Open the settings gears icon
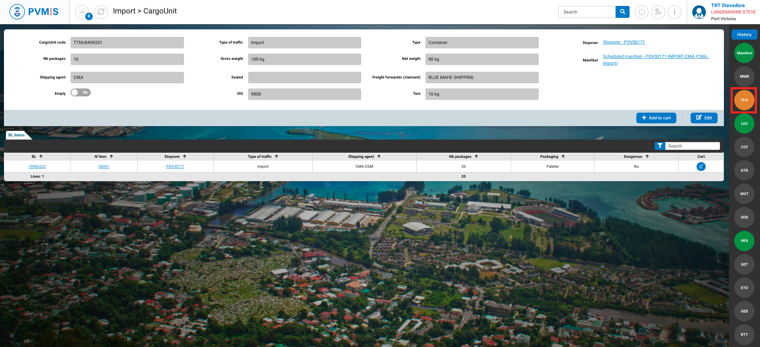The width and height of the screenshot is (760, 347). [x=658, y=12]
